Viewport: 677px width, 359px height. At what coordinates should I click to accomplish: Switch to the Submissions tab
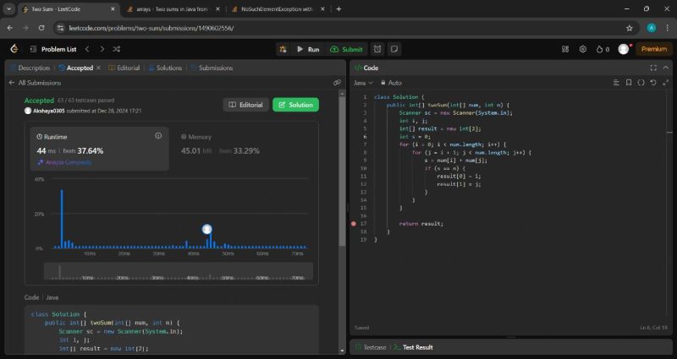(212, 68)
